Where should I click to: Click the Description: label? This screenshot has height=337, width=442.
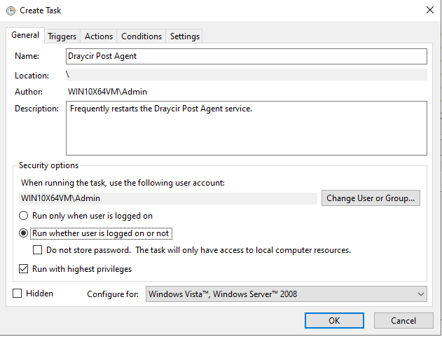37,109
